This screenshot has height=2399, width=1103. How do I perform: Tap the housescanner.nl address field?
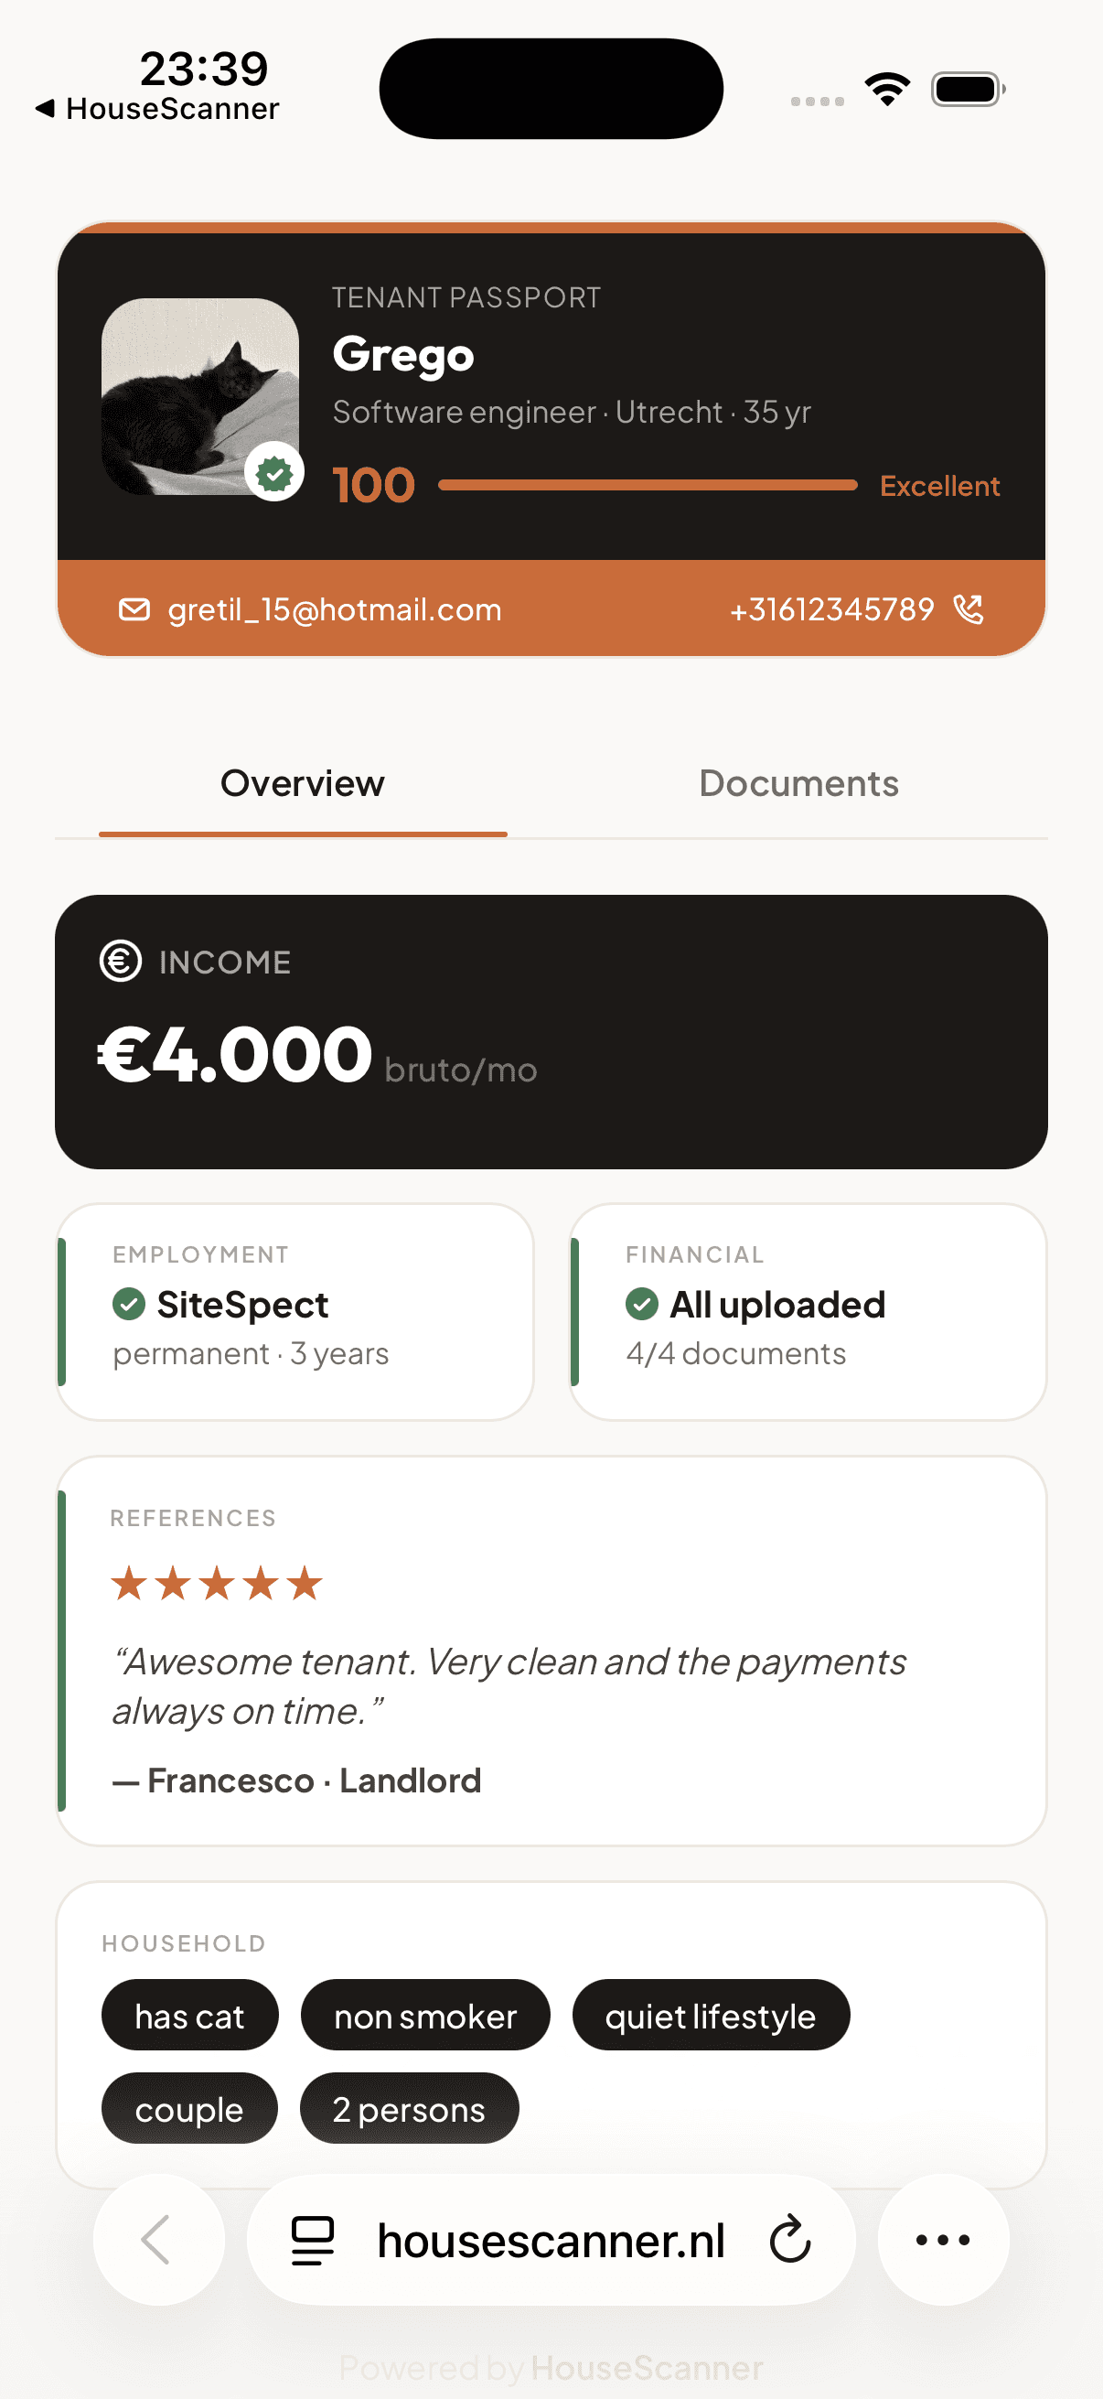(x=550, y=2240)
